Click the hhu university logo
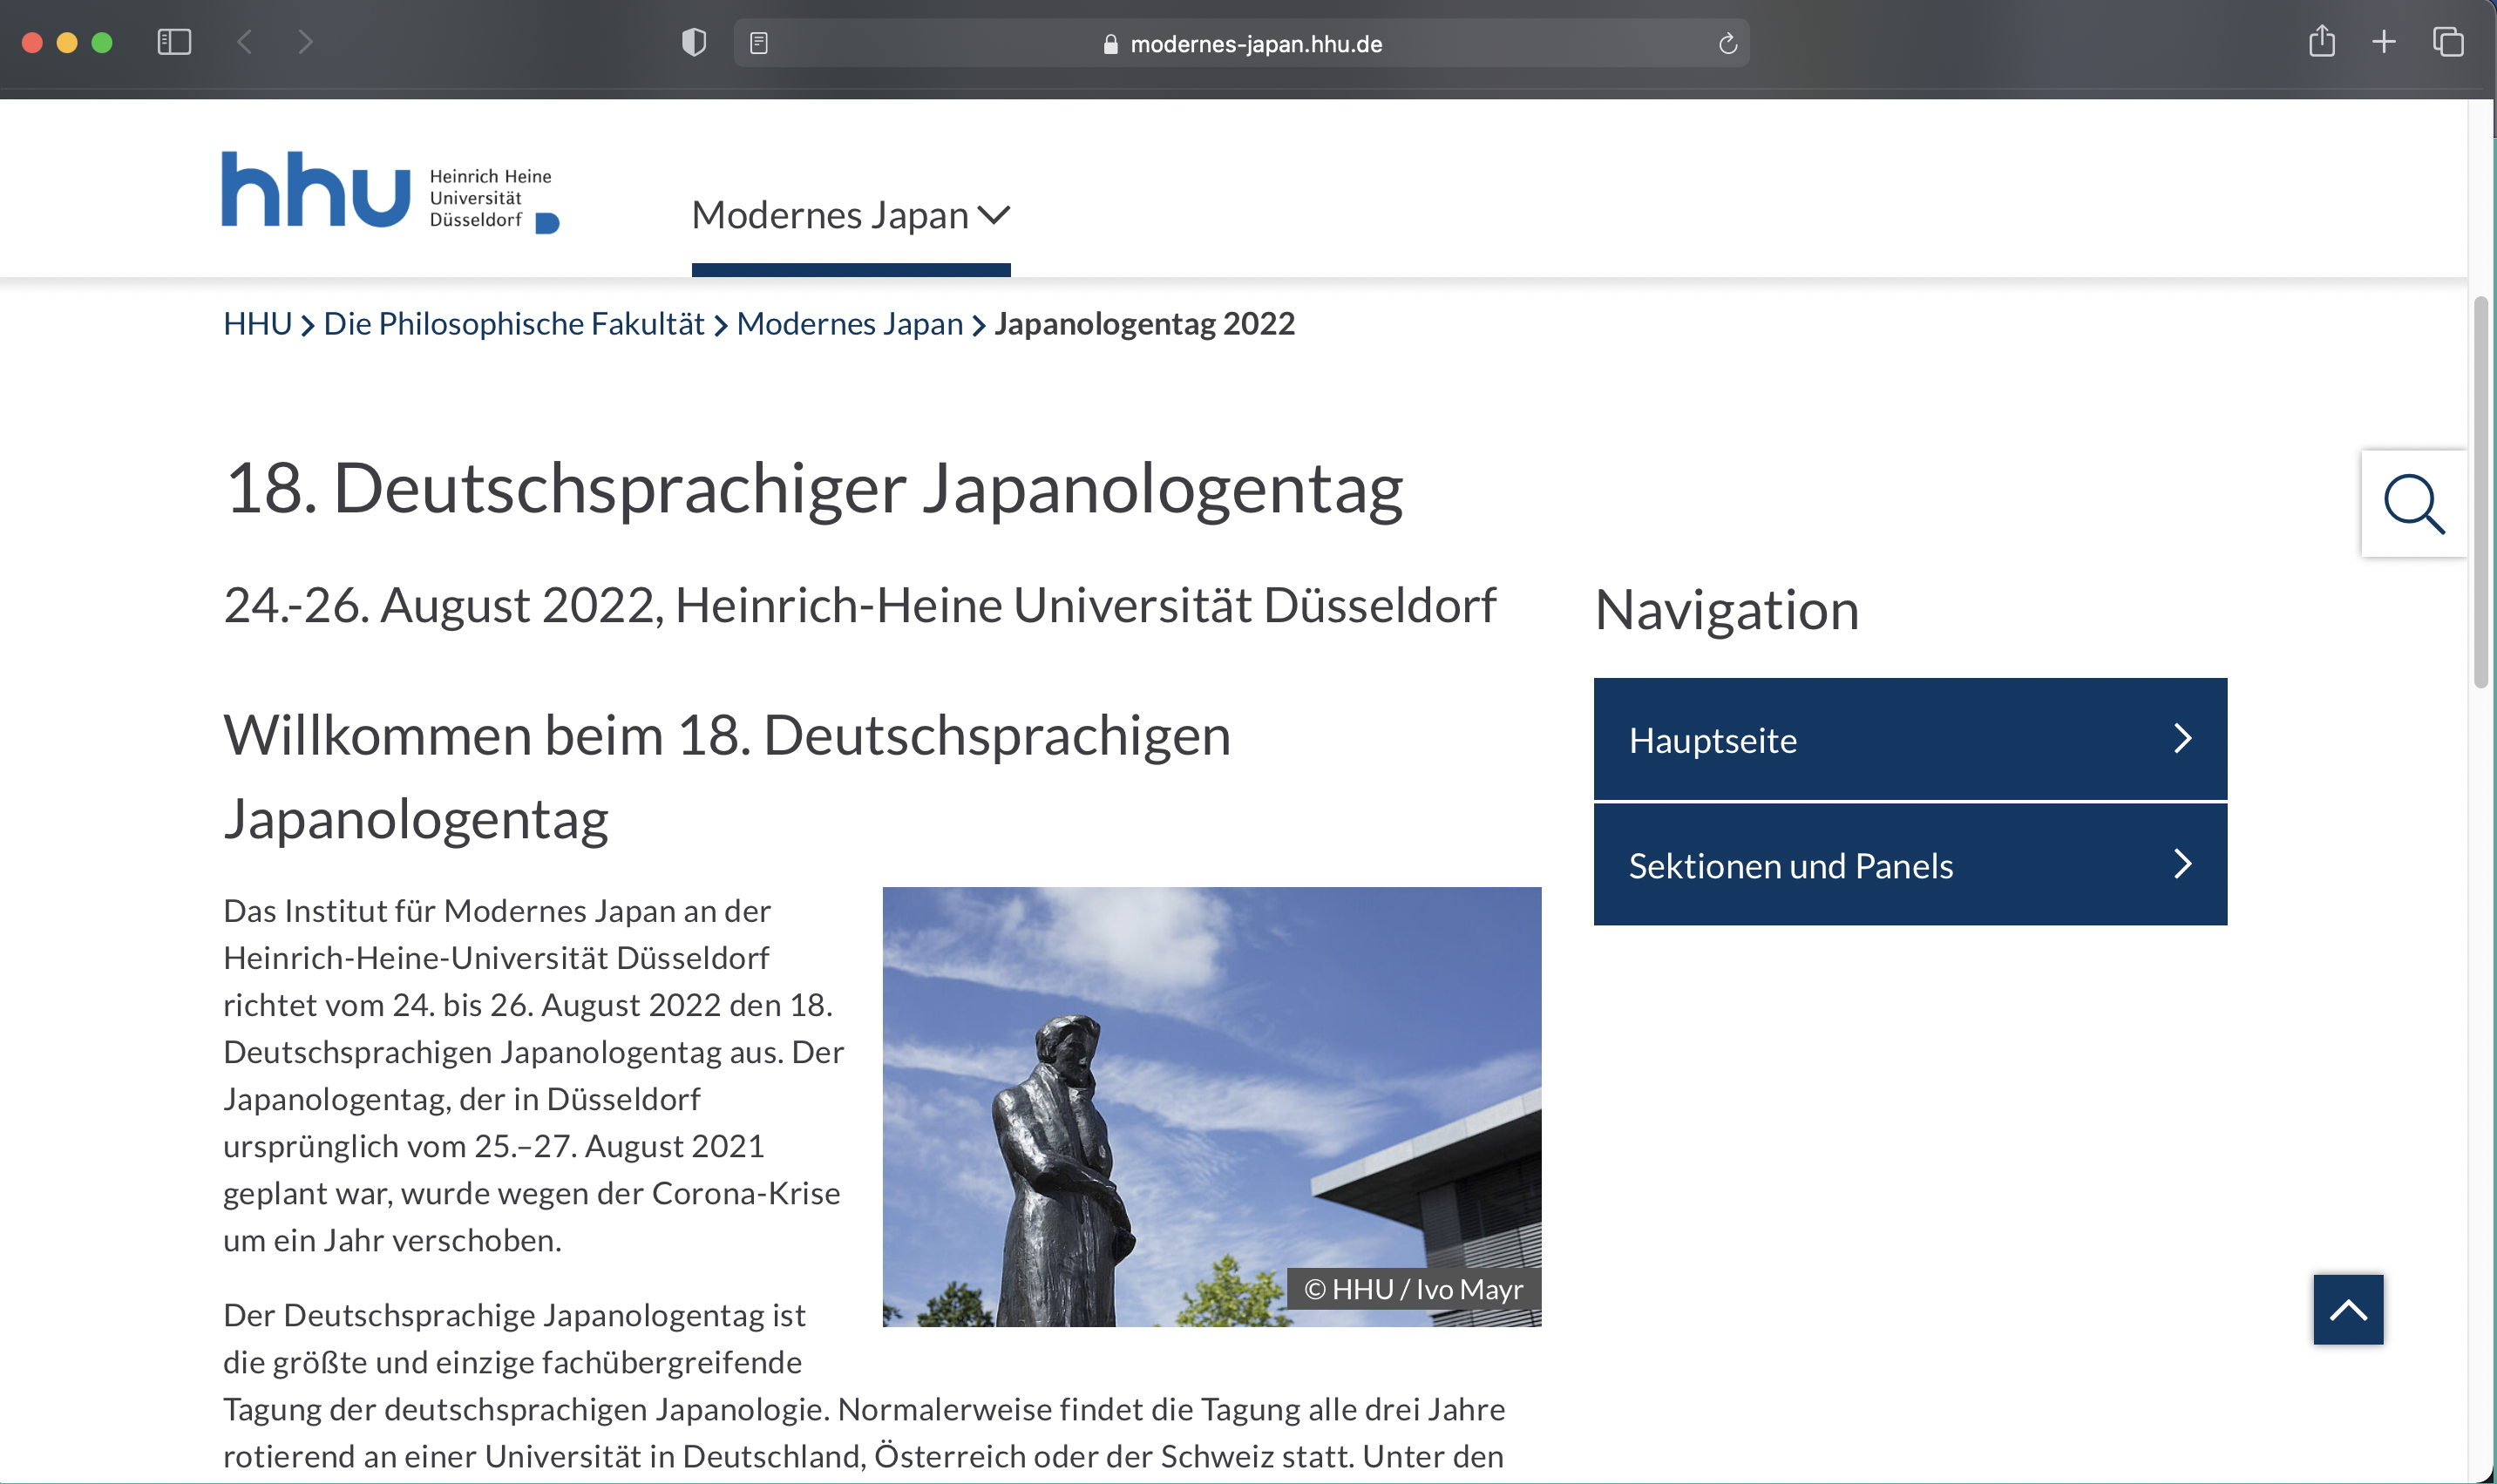Screen dimensions: 2497x1484 (390, 192)
